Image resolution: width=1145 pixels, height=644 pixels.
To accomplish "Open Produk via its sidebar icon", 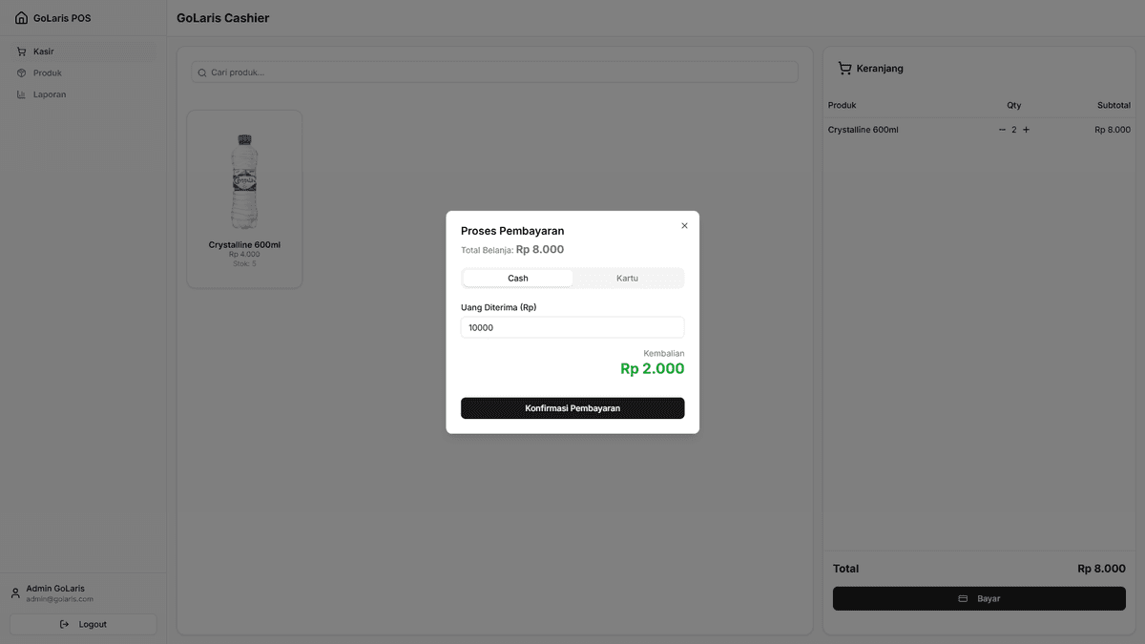I will coord(21,73).
